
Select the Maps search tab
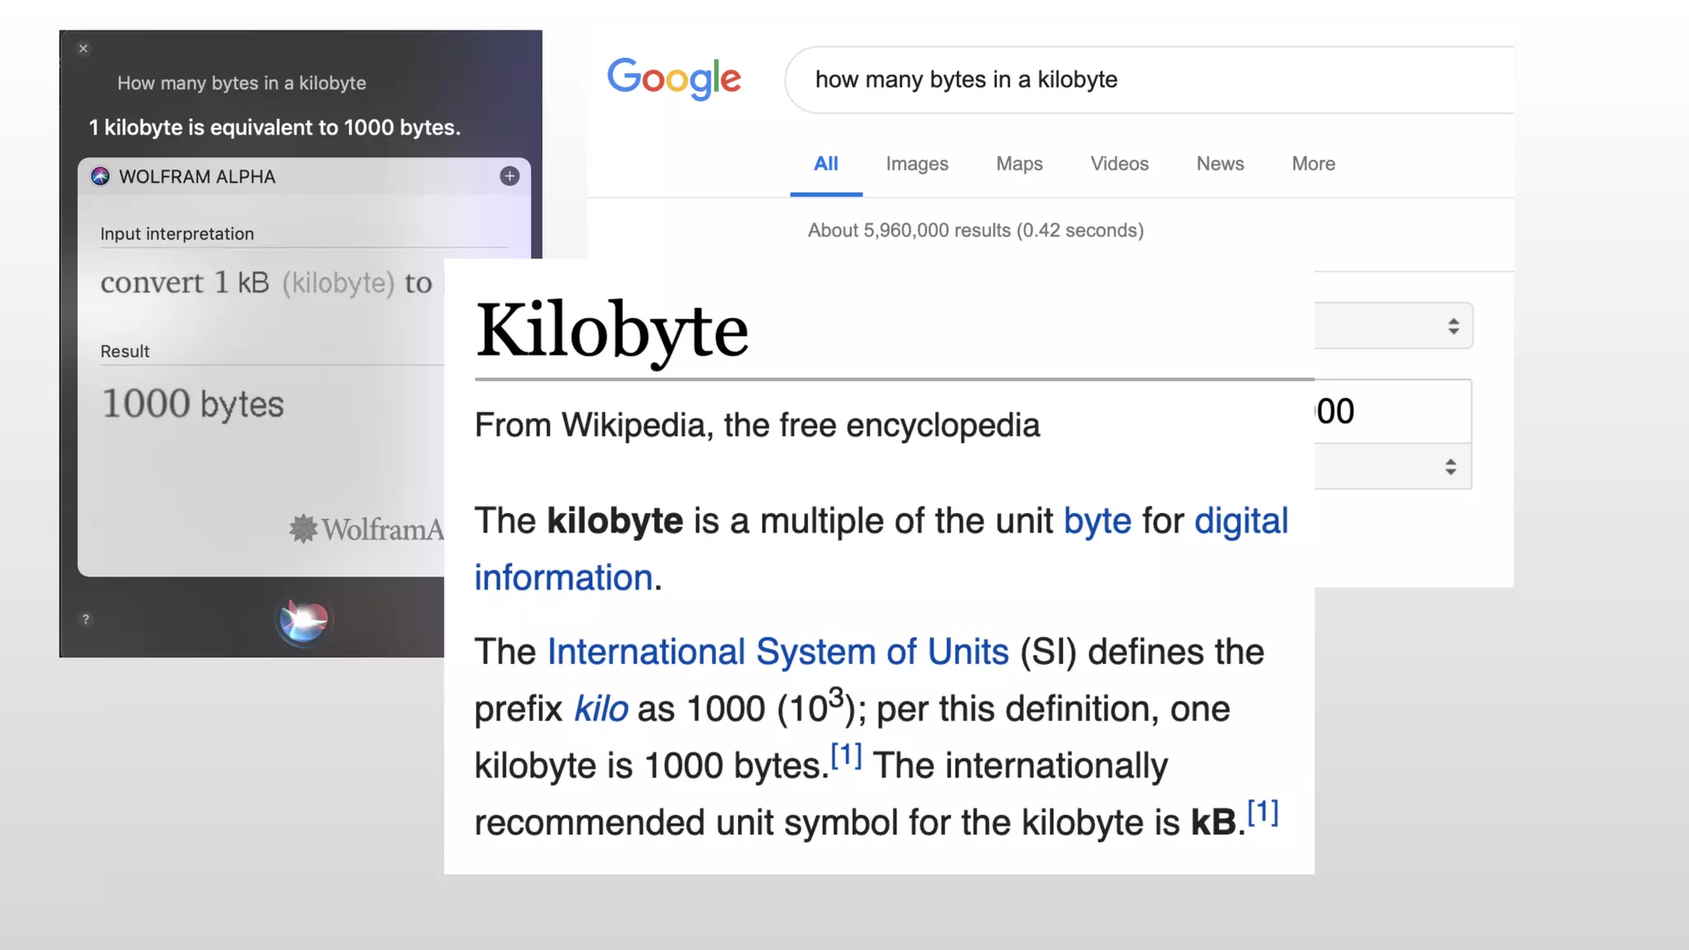[x=1019, y=164]
